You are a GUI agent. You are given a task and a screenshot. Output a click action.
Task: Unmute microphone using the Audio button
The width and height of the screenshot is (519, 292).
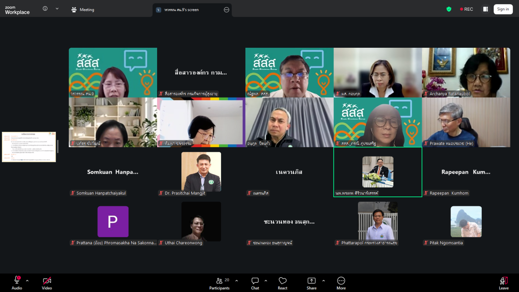click(17, 282)
